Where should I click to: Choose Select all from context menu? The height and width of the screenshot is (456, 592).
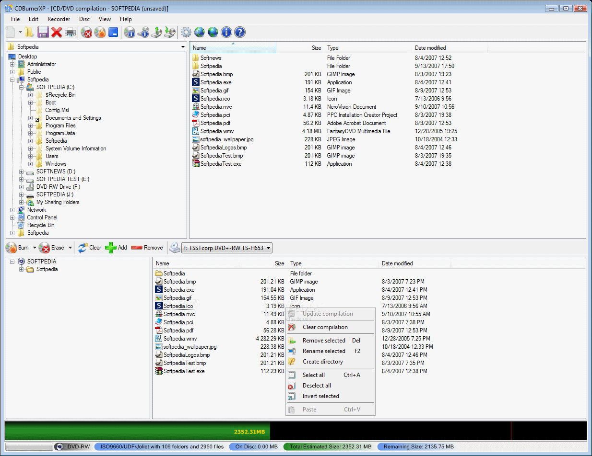pos(330,375)
